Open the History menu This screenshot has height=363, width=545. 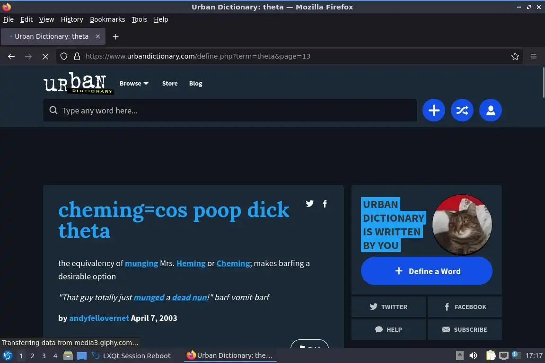pyautogui.click(x=72, y=19)
